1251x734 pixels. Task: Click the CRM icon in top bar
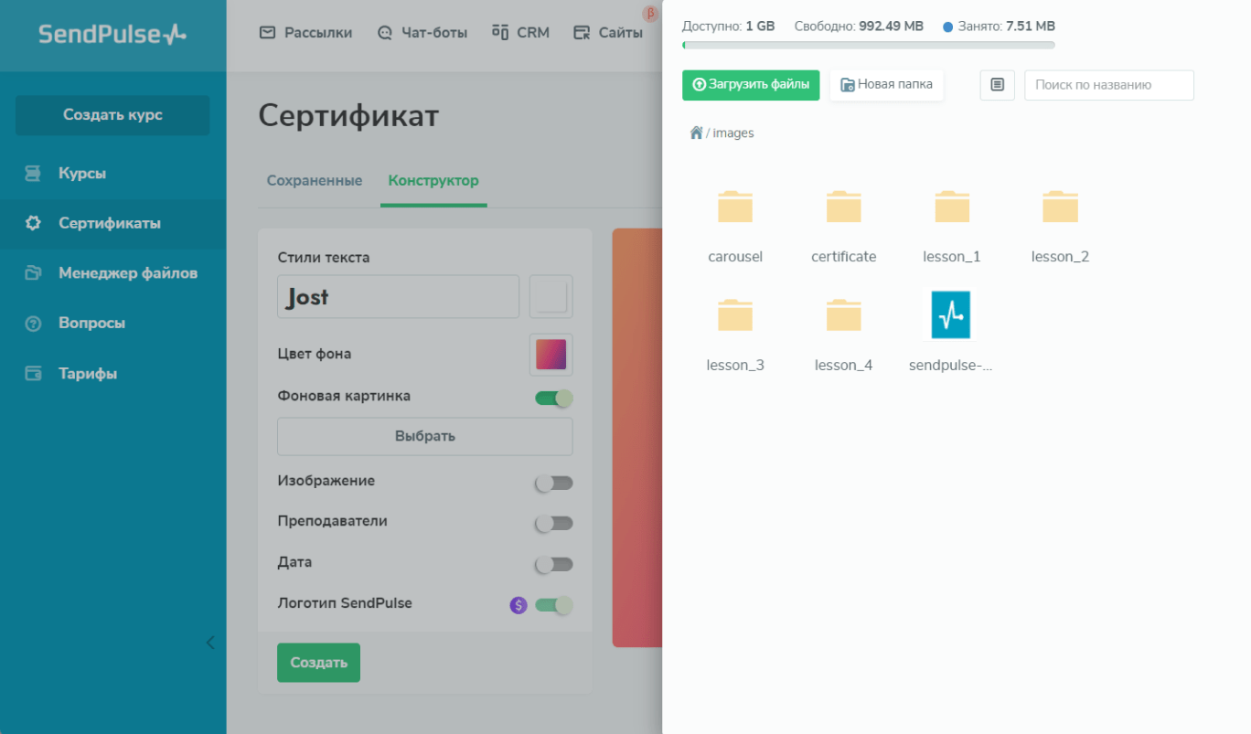(500, 33)
